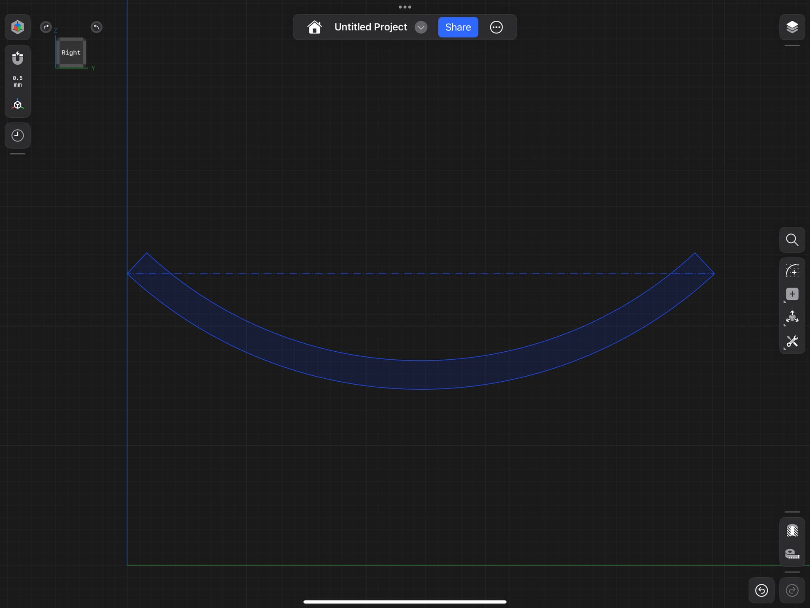
Task: Open the Add tools plus menu
Action: click(x=792, y=294)
